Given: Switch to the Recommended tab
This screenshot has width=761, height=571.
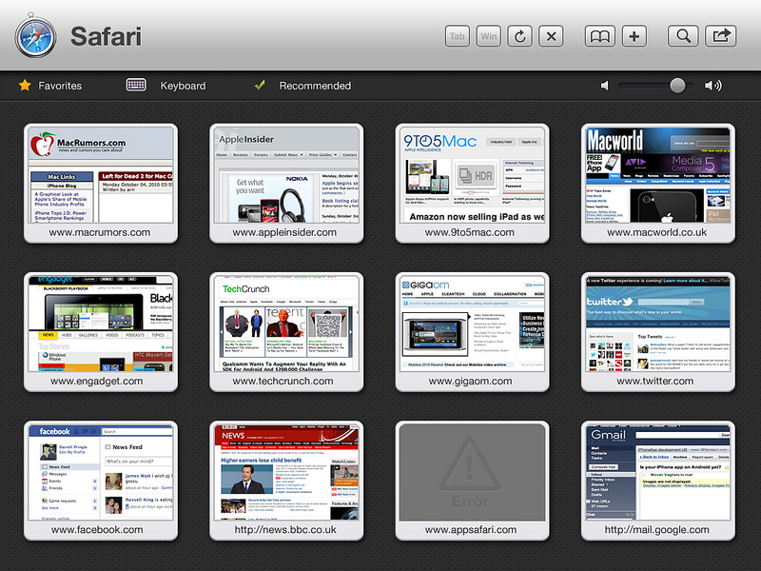Looking at the screenshot, I should [302, 86].
